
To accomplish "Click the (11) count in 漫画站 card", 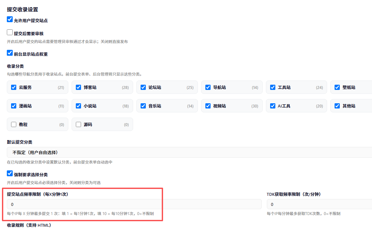I will tap(61, 106).
